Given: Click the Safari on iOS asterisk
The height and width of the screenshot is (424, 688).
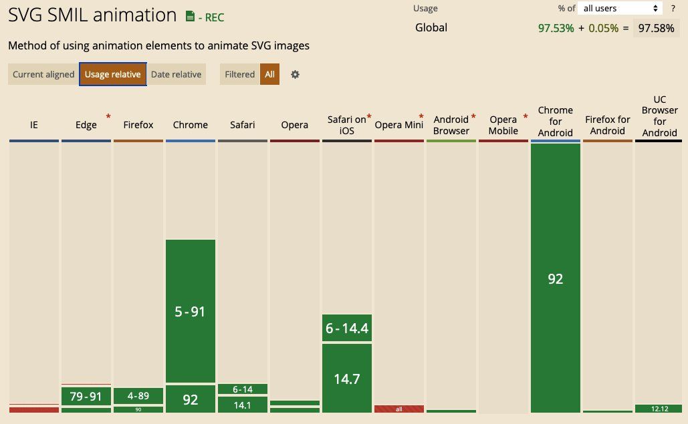Looking at the screenshot, I should pos(369,116).
